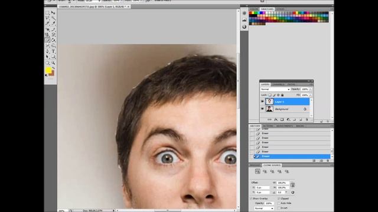Toggle the Clipped checkbox
Image resolution: width=378 pixels, height=212 pixels.
(279, 198)
